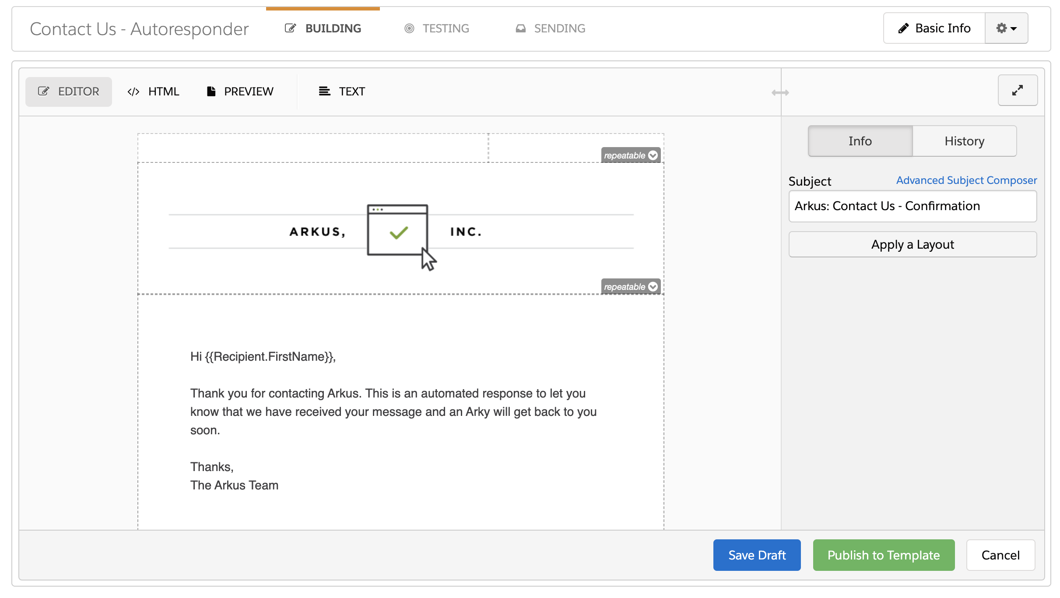Click the Thank you for contacting Arkus paragraph
This screenshot has height=598, width=1060.
pos(393,412)
